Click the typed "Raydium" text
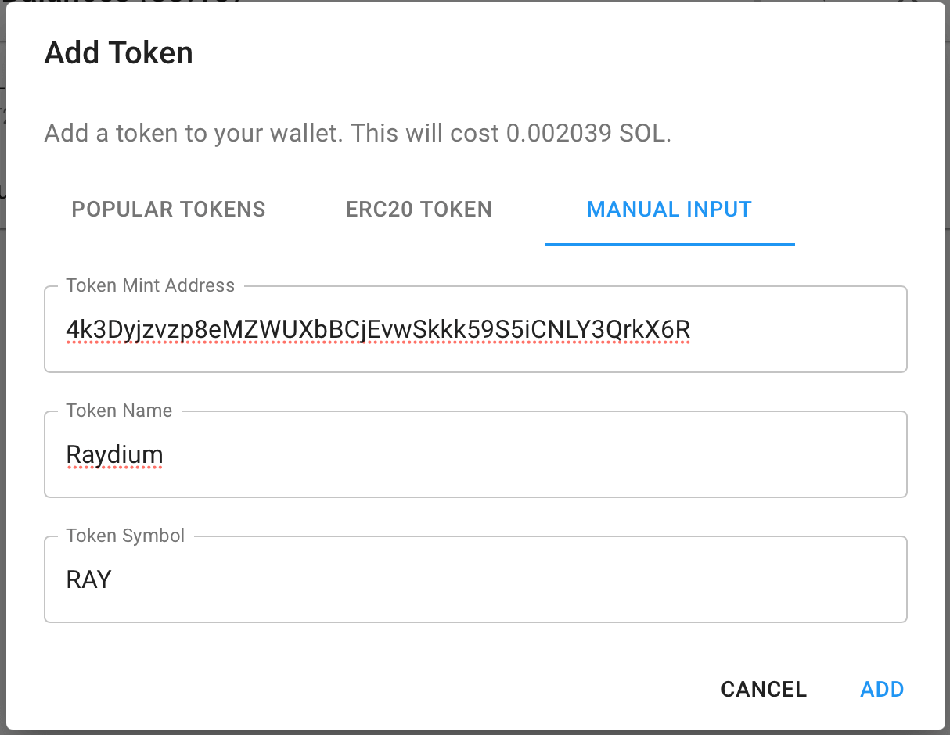This screenshot has height=735, width=950. (x=114, y=454)
